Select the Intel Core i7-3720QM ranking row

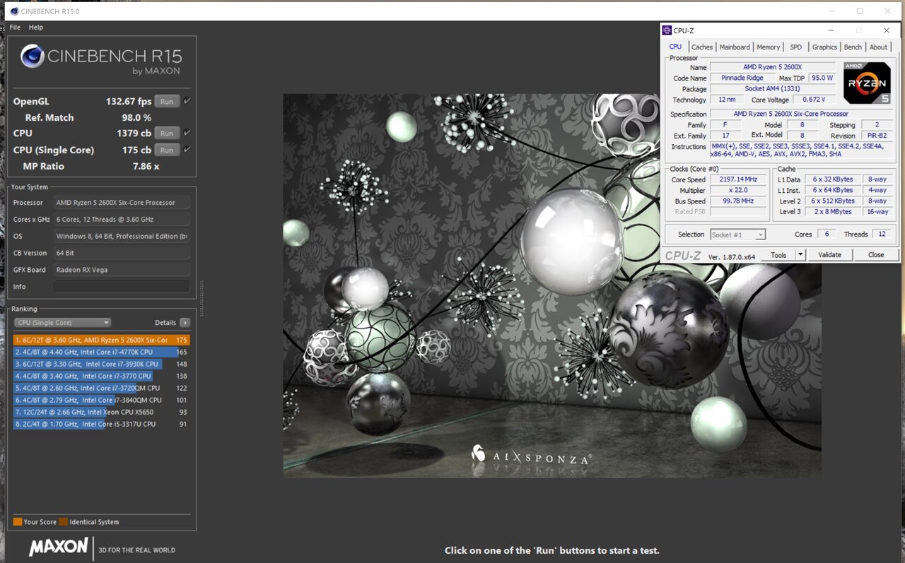point(101,388)
